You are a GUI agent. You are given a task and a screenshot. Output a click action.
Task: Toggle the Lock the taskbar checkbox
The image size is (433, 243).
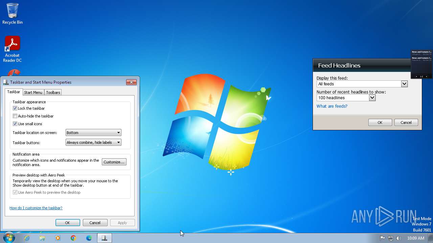tap(15, 108)
